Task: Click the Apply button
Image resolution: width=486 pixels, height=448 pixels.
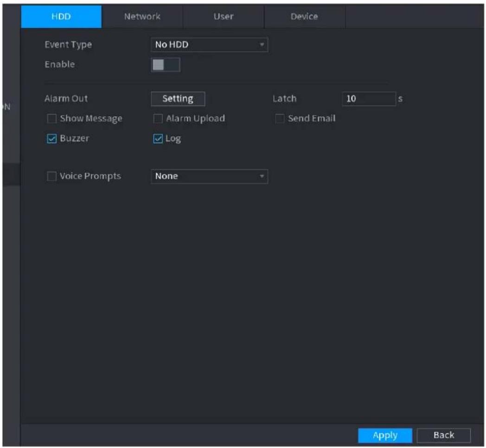Action: pyautogui.click(x=385, y=435)
